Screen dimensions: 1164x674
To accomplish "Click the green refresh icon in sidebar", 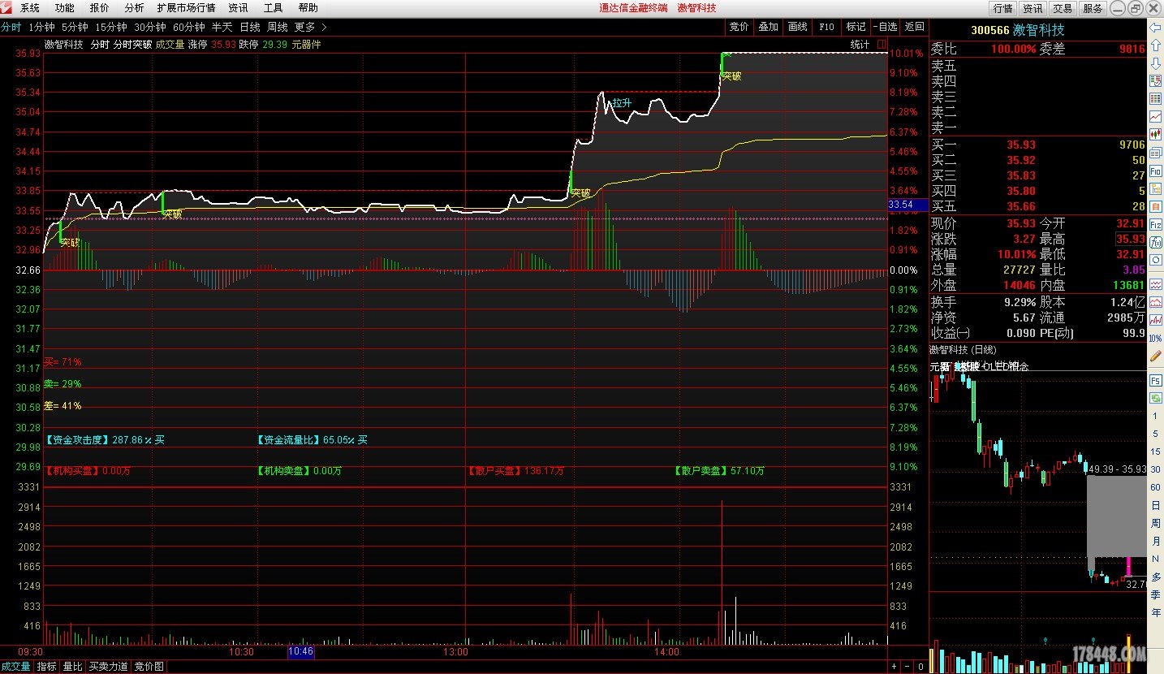I will point(1154,397).
